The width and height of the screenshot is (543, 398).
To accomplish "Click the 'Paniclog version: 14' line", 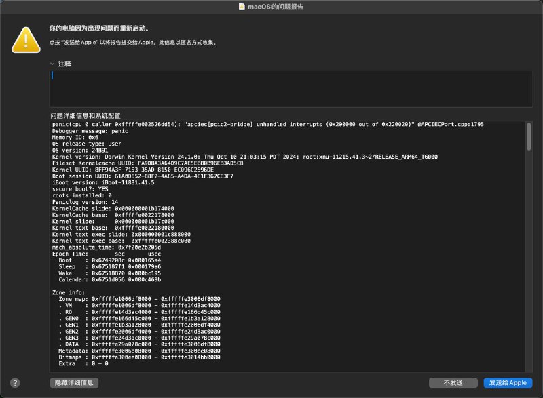I will (x=85, y=202).
